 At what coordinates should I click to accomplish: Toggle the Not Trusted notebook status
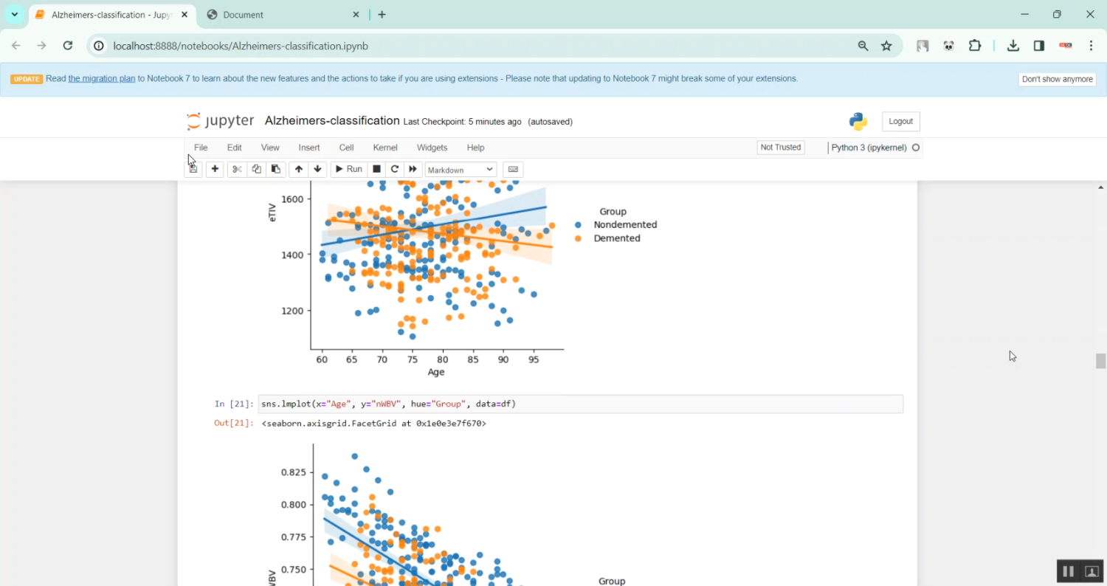[x=780, y=148]
